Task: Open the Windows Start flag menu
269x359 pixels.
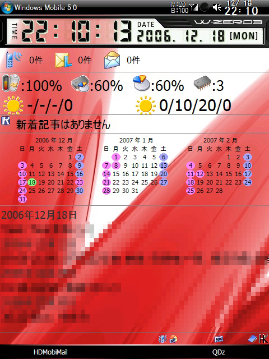Action: [x=7, y=7]
